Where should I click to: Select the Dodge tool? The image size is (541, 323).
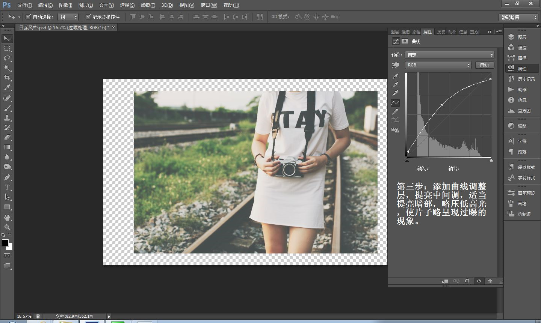pyautogui.click(x=7, y=167)
